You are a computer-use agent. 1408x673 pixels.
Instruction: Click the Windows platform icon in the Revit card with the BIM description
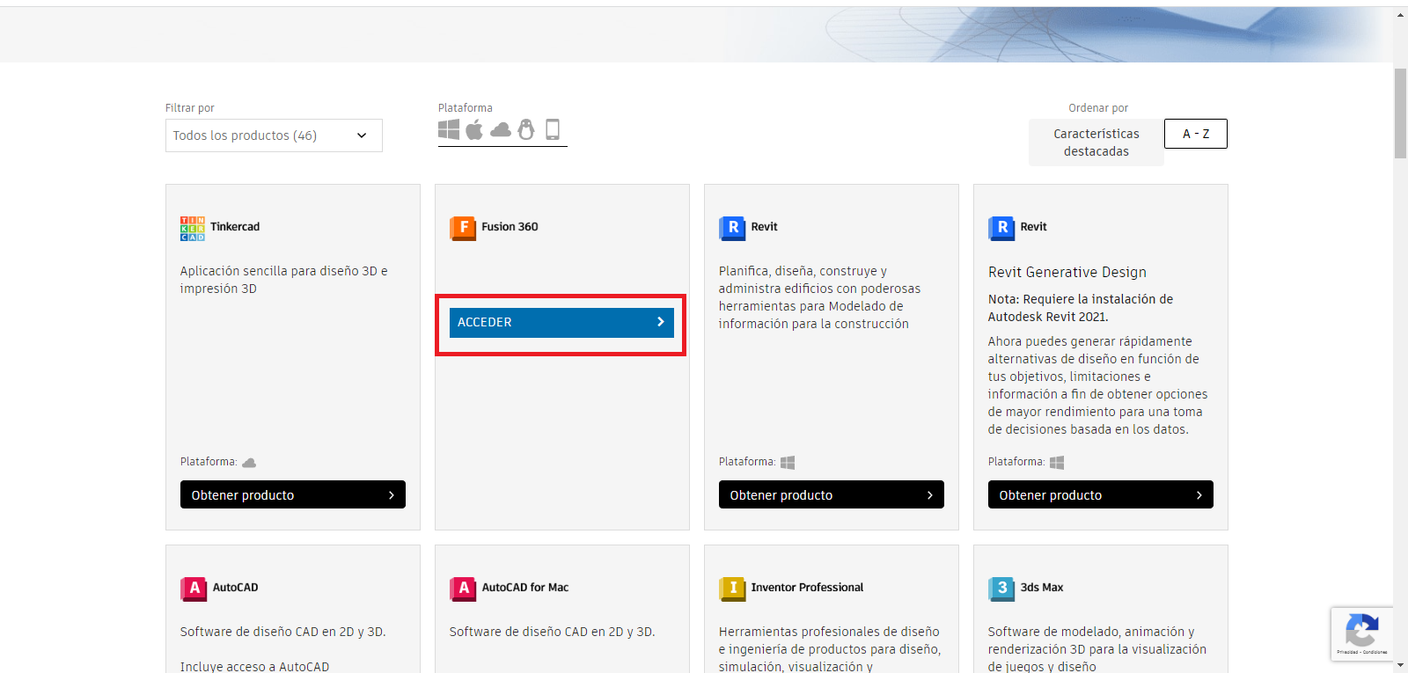(x=788, y=463)
